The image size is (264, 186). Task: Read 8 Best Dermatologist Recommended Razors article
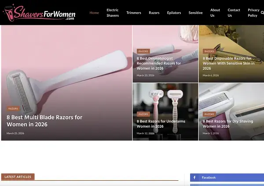(159, 63)
